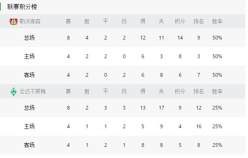Image resolution: width=248 pixels, height=158 pixels.
Task: Click the Bayer Leverkusen team logo
Action: [x=13, y=21]
